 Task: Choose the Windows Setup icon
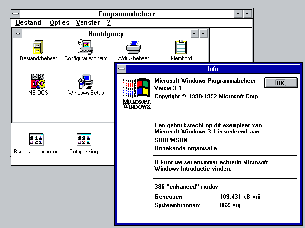(86, 81)
